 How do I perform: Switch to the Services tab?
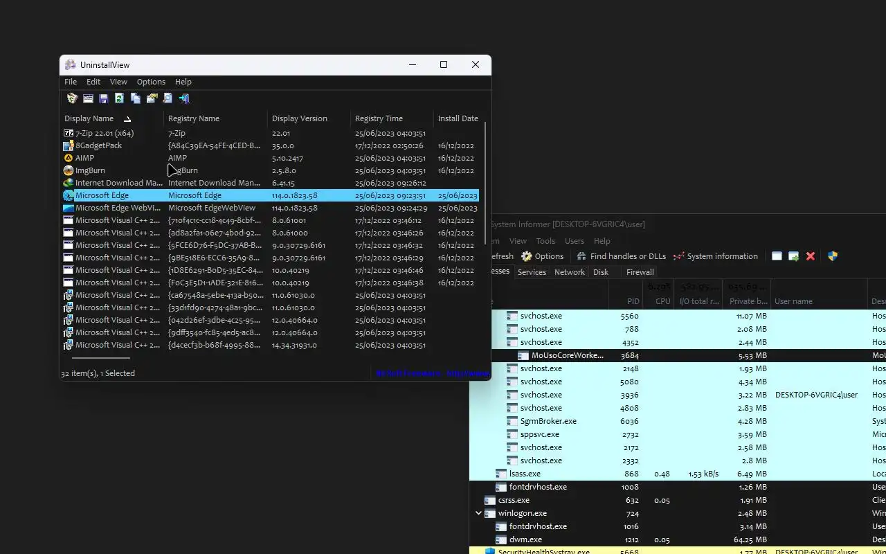point(532,272)
